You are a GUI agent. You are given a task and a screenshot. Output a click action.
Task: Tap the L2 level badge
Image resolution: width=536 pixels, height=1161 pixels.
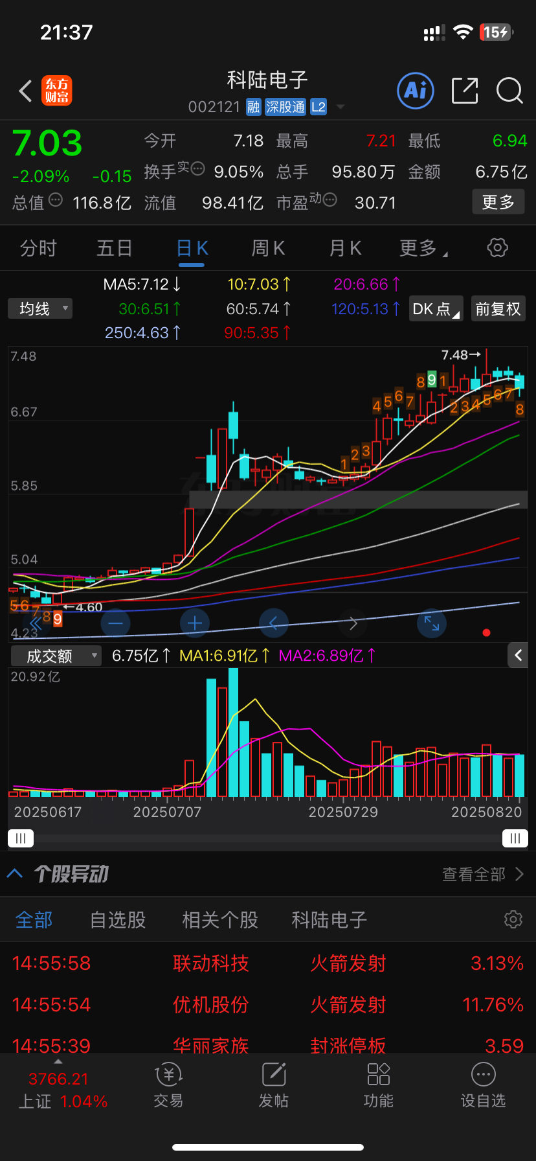[x=318, y=107]
